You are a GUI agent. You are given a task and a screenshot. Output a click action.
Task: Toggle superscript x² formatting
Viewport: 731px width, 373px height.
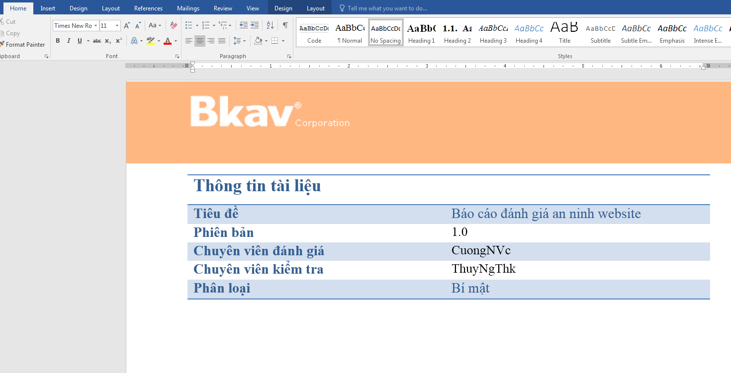coord(119,41)
